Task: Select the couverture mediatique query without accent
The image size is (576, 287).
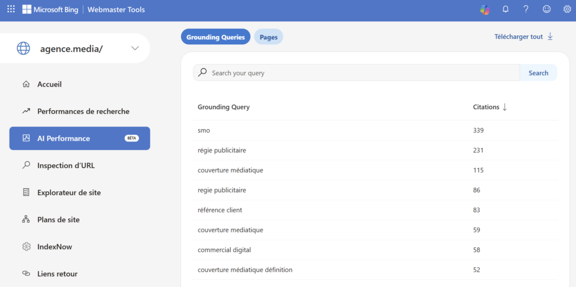Action: pyautogui.click(x=230, y=230)
